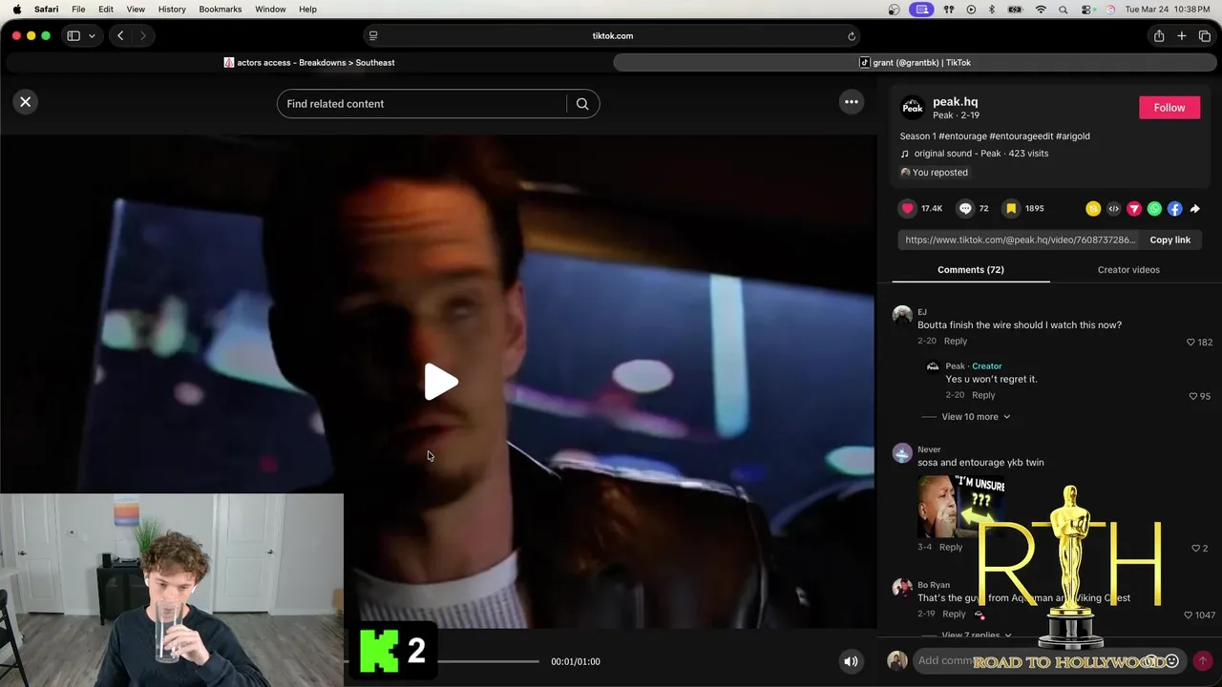Screen dimensions: 1222x687
Task: Click the peak.hq username link
Action: [955, 102]
